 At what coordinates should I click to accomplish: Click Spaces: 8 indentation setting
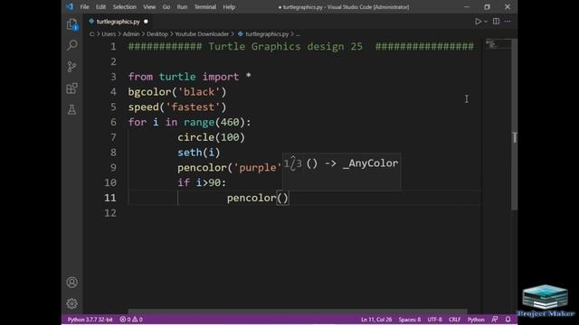click(x=410, y=320)
